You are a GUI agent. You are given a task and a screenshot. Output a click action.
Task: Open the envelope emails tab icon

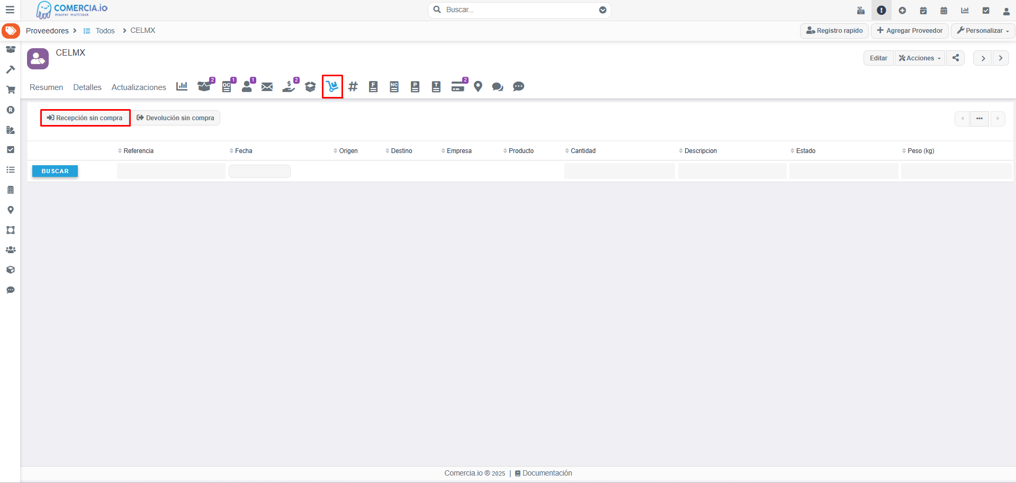pos(267,86)
